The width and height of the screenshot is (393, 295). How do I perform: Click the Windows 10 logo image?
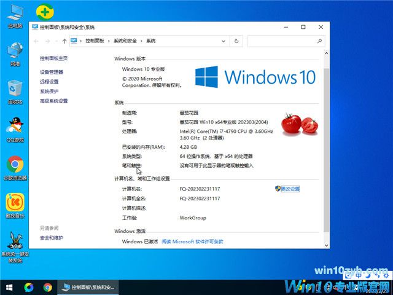(255, 77)
